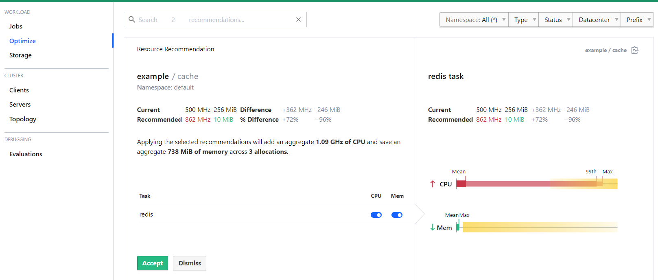Select the redis task row
The image size is (658, 280).
(244, 214)
